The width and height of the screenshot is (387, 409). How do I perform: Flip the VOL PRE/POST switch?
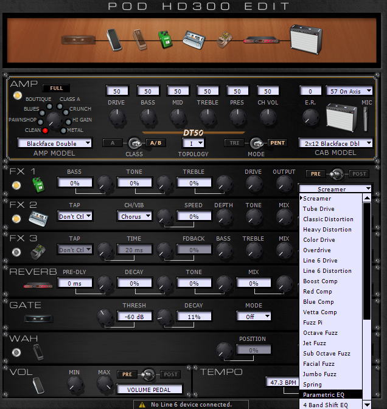tap(148, 375)
